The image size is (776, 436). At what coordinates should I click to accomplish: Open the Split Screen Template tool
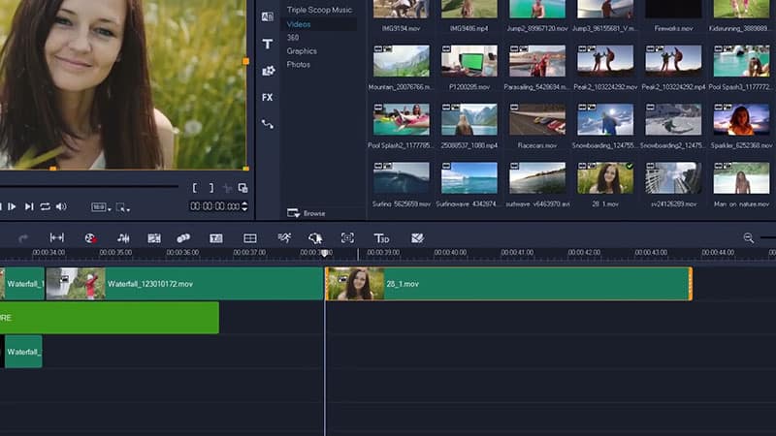click(x=250, y=238)
